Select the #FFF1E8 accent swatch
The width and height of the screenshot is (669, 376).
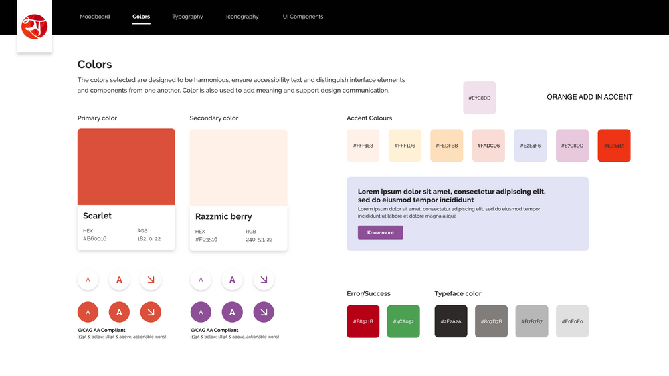pos(363,146)
